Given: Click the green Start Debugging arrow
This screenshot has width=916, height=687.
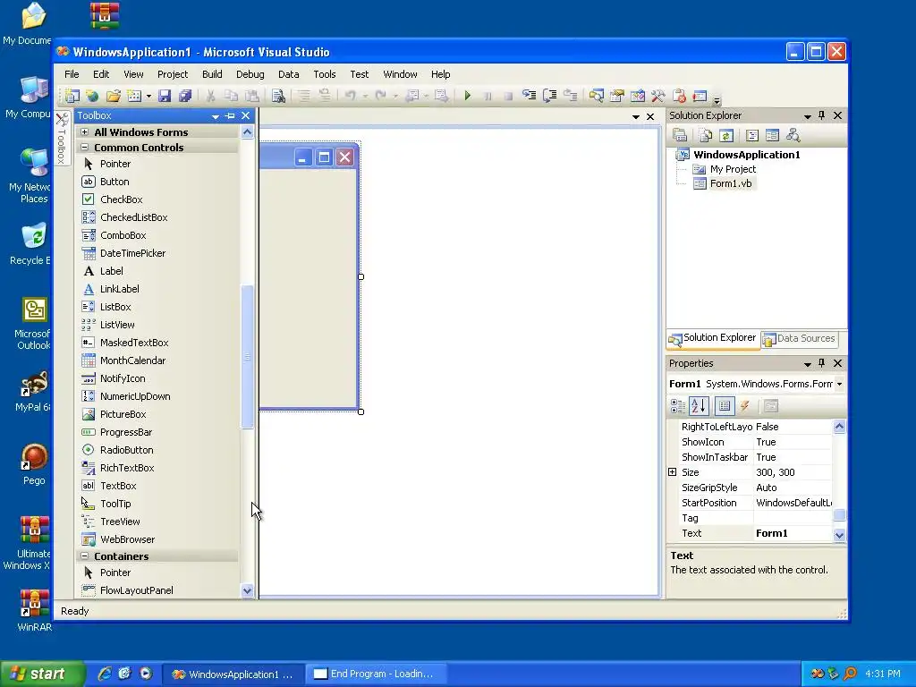Looking at the screenshot, I should tap(467, 96).
